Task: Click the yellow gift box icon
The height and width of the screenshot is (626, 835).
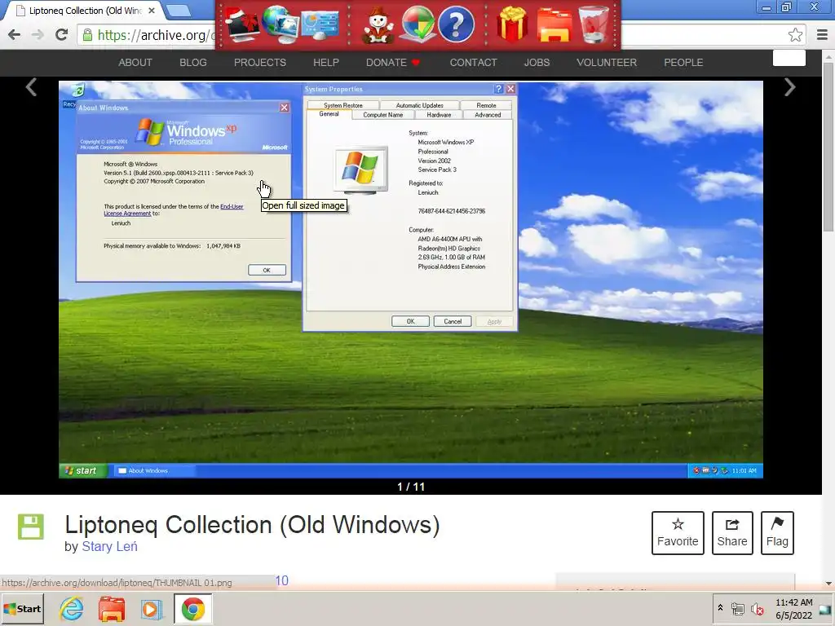Action: pyautogui.click(x=512, y=24)
